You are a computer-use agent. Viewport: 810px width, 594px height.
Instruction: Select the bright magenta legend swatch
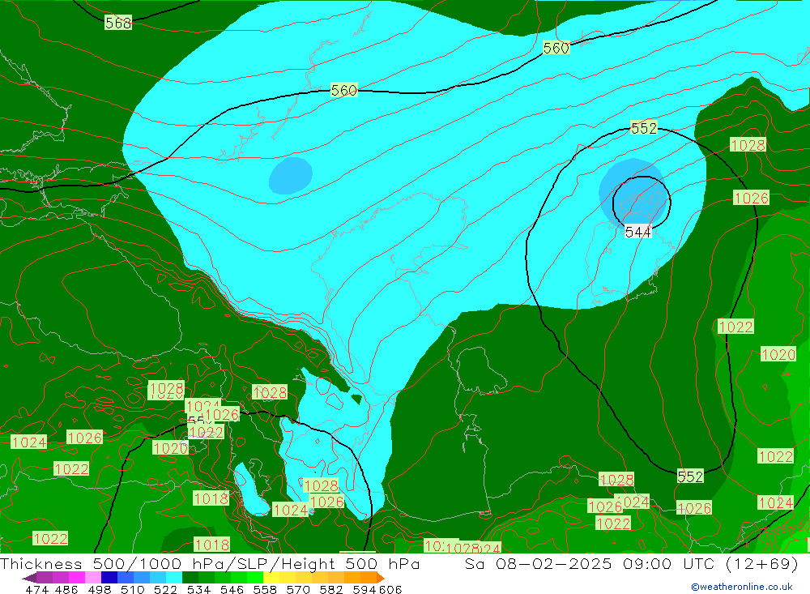click(x=76, y=578)
